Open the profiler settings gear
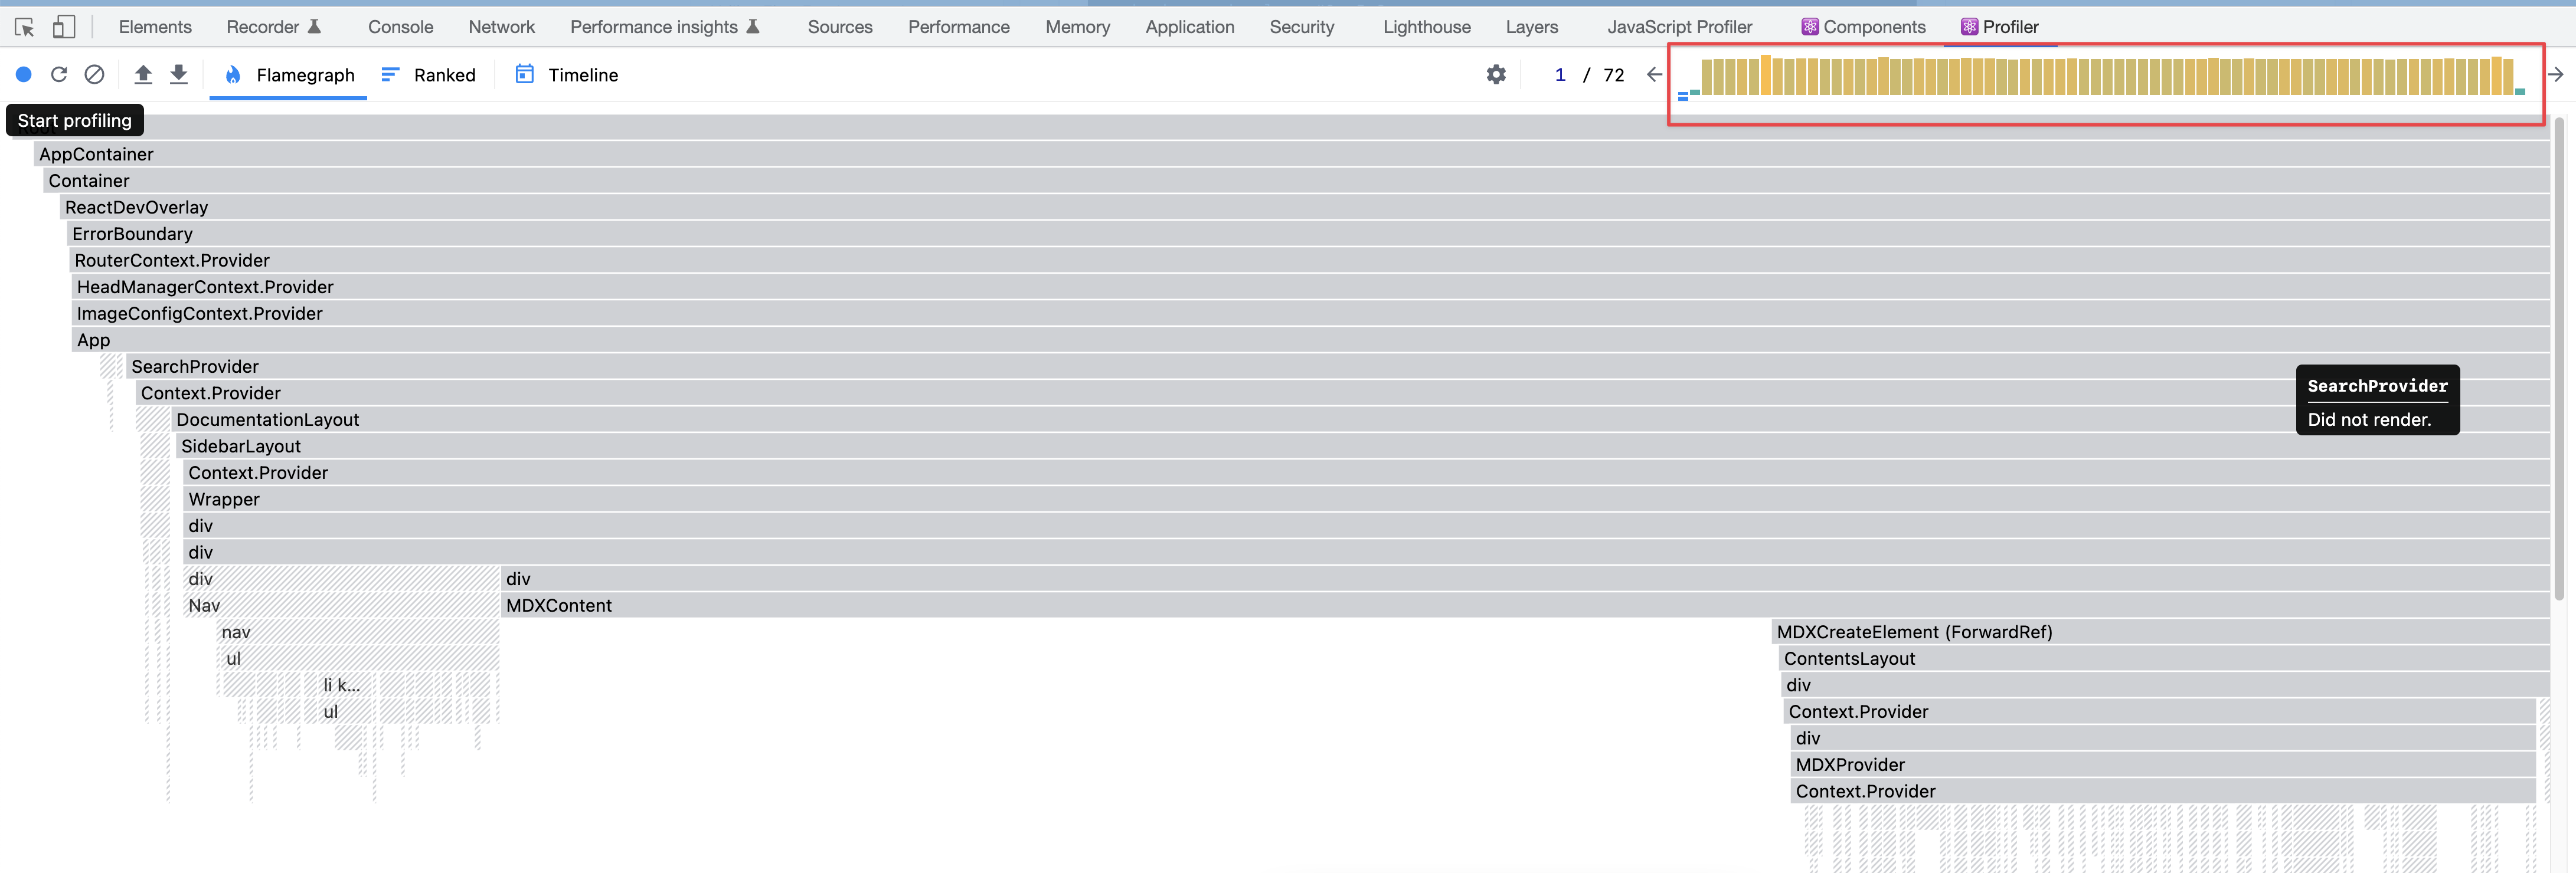 pyautogui.click(x=1495, y=74)
